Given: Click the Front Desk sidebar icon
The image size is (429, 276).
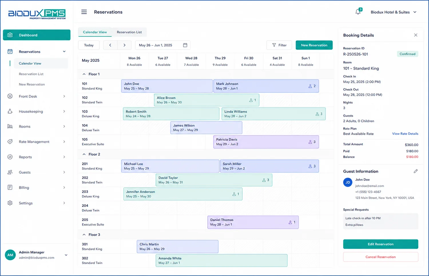Looking at the screenshot, I should [10, 96].
